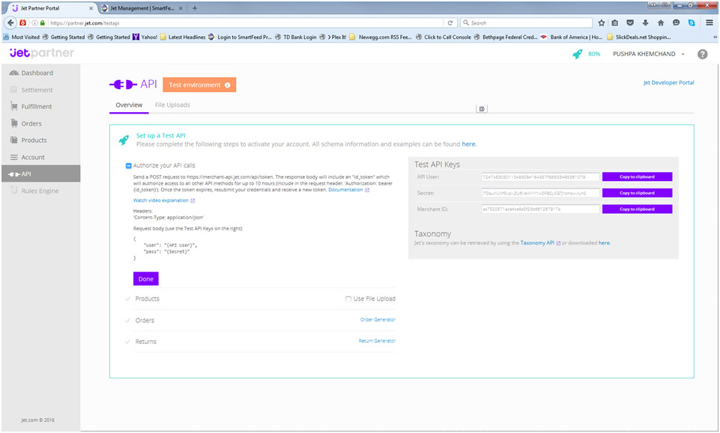Click the external-link icon beside Watch video explanation
The image size is (720, 433).
[x=193, y=200]
